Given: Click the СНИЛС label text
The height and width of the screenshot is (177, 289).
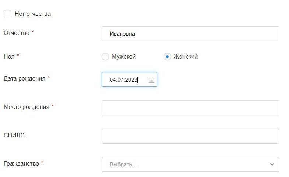Looking at the screenshot, I should click(x=14, y=135).
